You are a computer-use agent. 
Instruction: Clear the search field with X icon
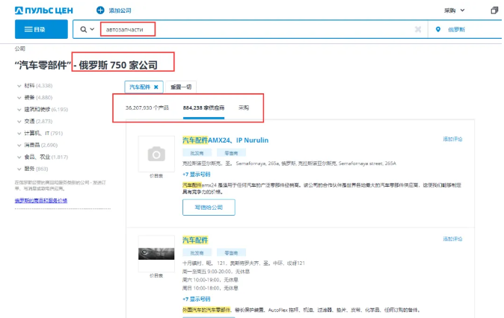pyautogui.click(x=418, y=30)
